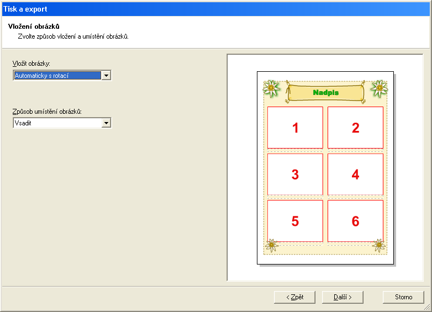
Task: Click the 'Způsob umístění obrázků:' label
Action: (47, 112)
